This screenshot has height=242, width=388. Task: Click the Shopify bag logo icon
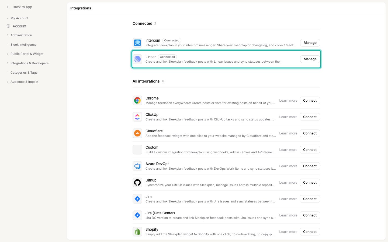(x=137, y=232)
